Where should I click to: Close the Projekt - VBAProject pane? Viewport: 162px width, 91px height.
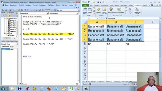pyautogui.click(x=17, y=13)
